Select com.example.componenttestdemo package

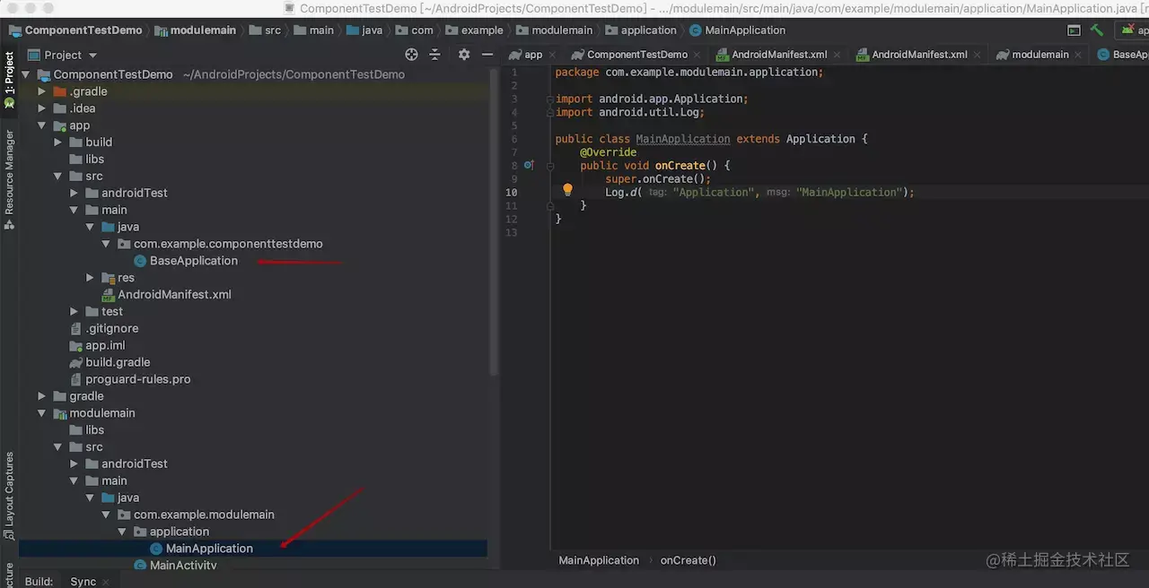pos(228,244)
